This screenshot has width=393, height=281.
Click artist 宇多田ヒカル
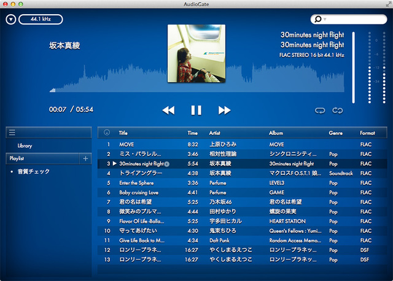[x=225, y=221]
